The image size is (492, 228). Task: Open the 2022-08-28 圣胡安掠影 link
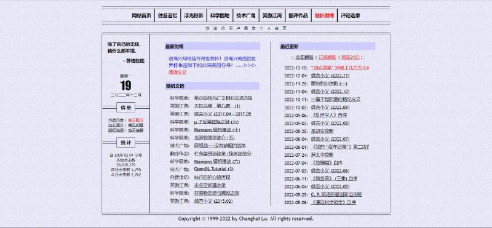coord(322,131)
